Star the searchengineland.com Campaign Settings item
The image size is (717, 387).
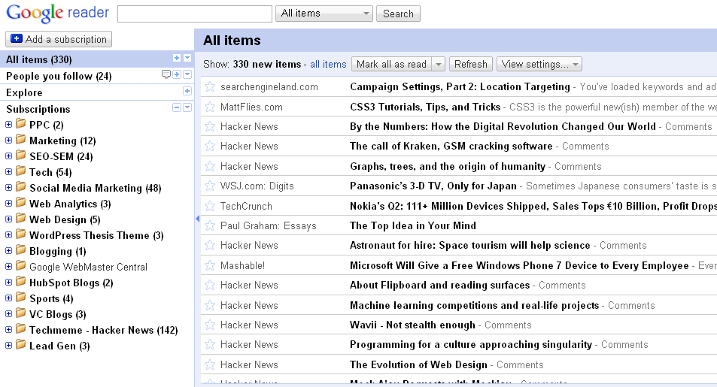pos(210,87)
